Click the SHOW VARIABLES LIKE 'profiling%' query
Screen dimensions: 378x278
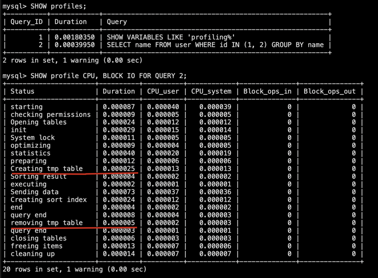[171, 37]
